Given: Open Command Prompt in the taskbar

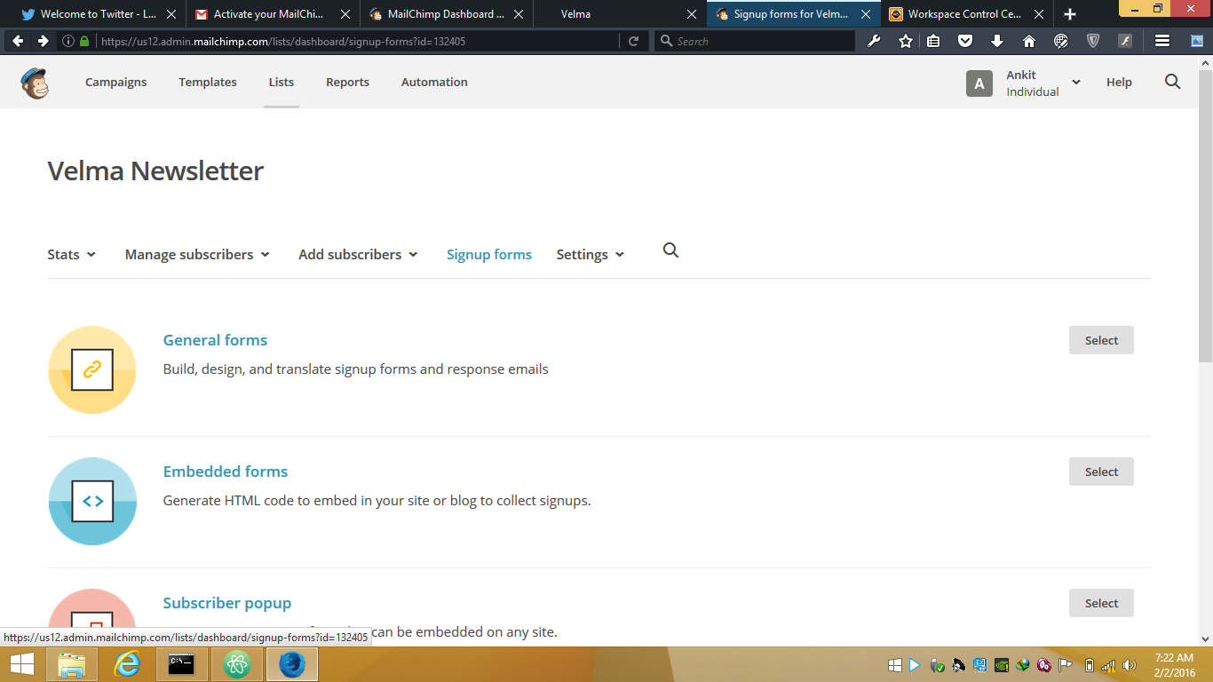Looking at the screenshot, I should click(182, 664).
